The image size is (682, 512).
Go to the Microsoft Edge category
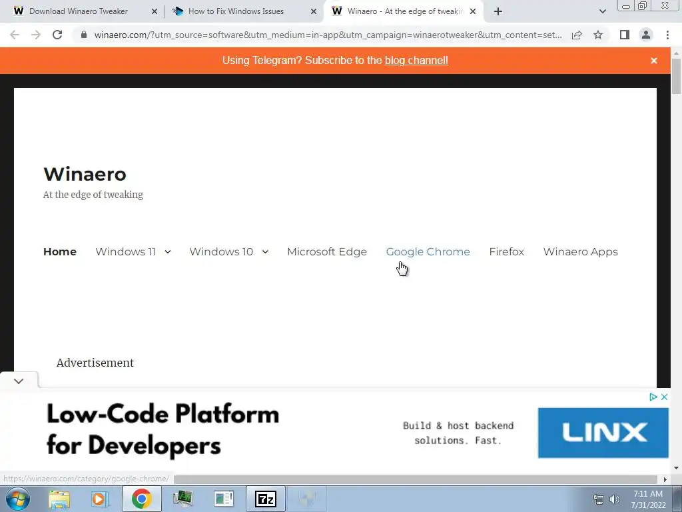327,252
